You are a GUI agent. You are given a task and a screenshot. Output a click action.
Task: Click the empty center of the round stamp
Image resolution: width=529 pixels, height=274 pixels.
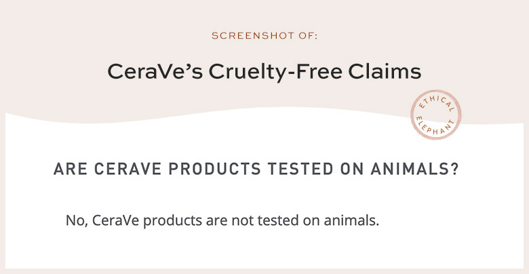click(x=435, y=115)
